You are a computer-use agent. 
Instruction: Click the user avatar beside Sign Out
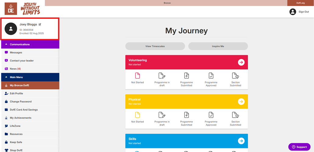coord(293,12)
